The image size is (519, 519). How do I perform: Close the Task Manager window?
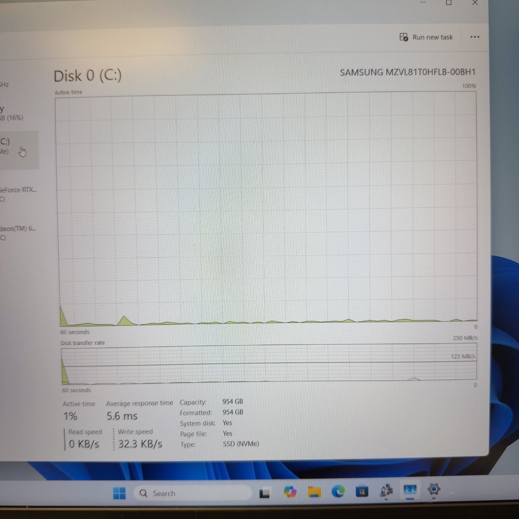pyautogui.click(x=475, y=3)
